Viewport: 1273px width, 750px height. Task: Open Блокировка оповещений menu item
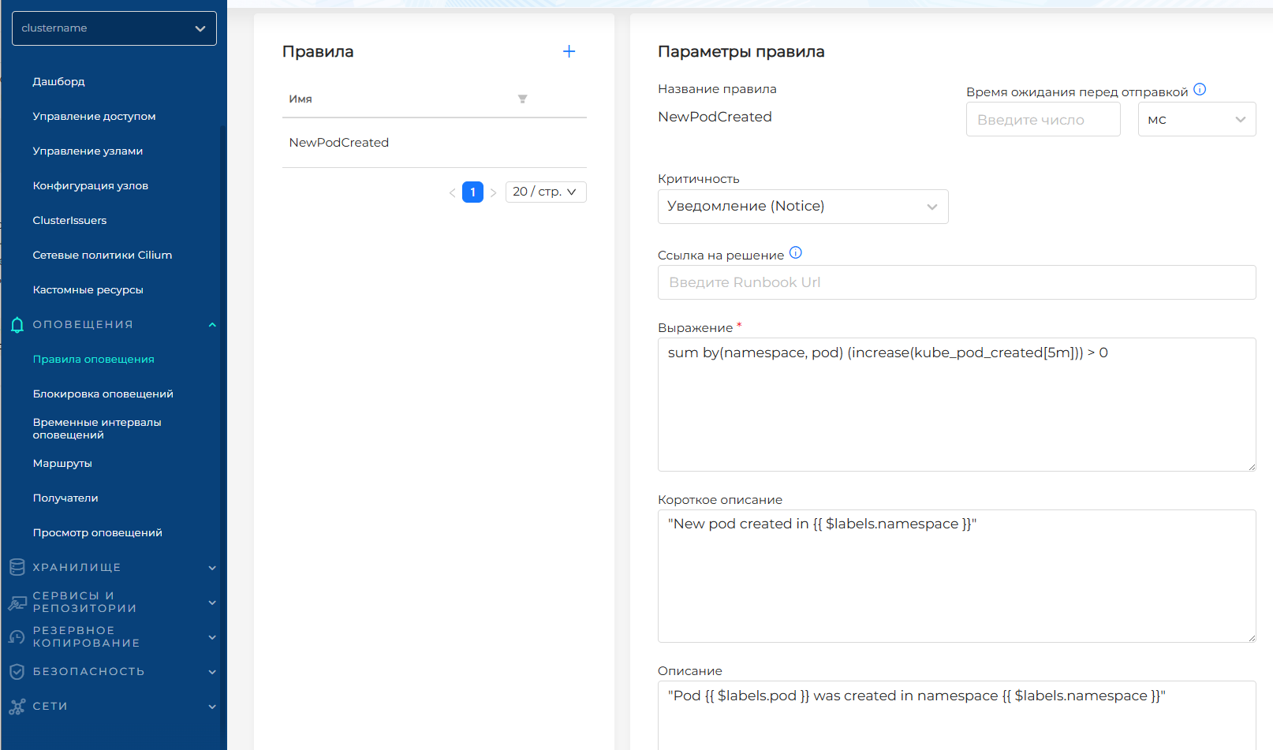pyautogui.click(x=103, y=394)
